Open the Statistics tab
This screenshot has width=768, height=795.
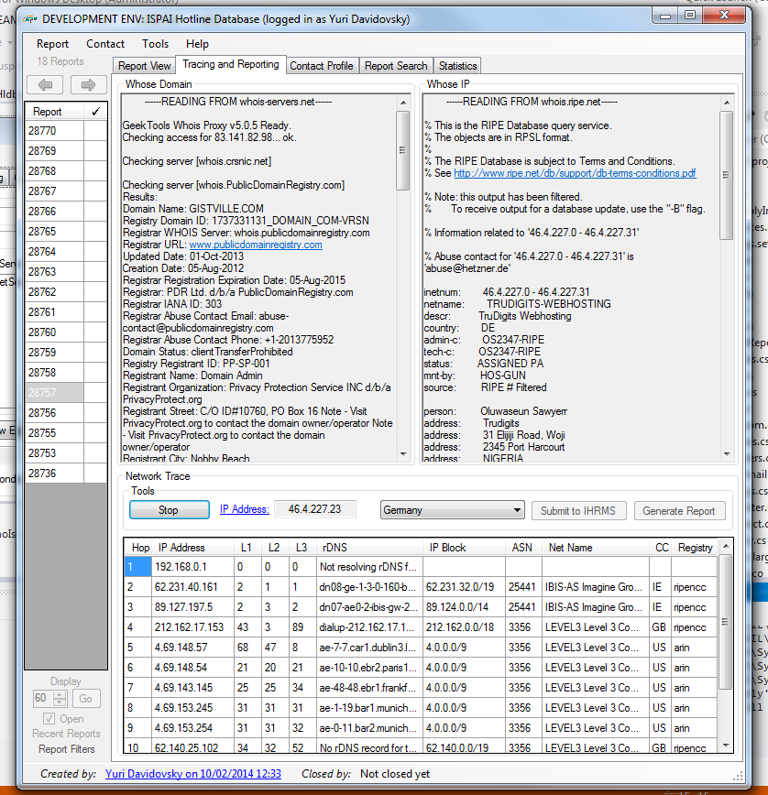457,66
